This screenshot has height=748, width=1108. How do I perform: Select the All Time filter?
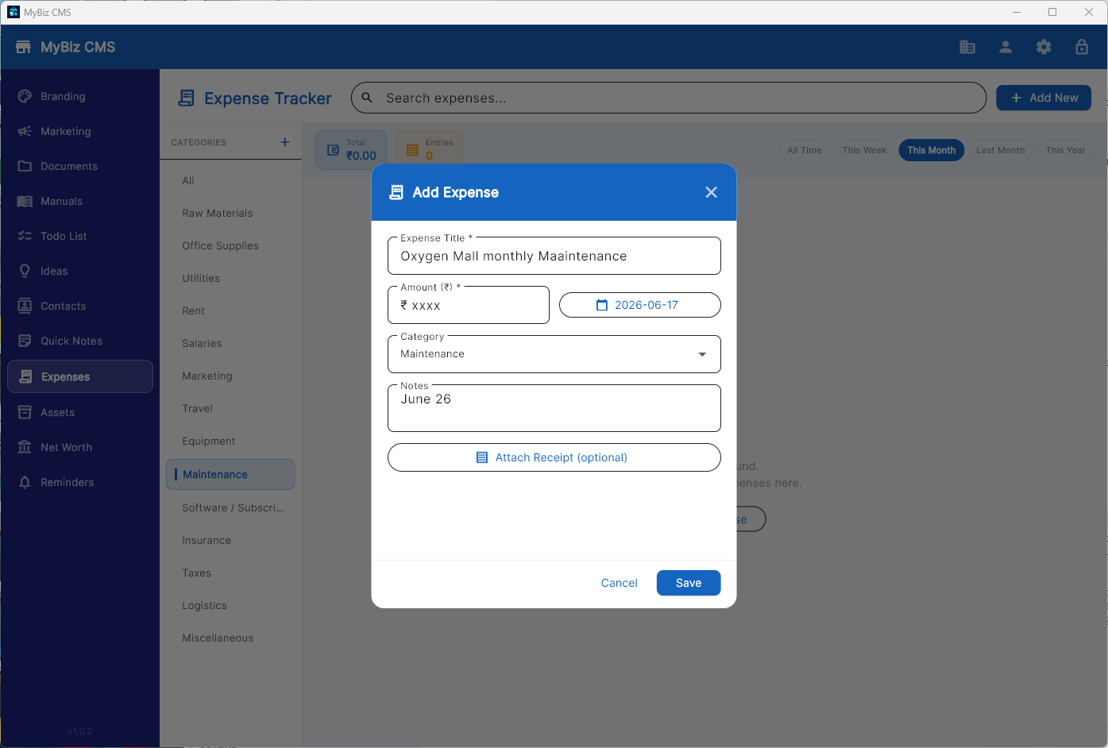tap(805, 150)
